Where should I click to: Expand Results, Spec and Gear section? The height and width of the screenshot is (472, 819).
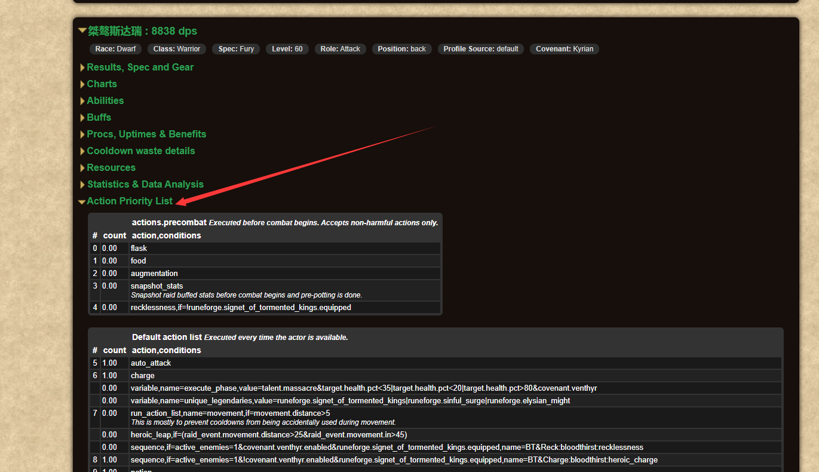[x=140, y=68]
